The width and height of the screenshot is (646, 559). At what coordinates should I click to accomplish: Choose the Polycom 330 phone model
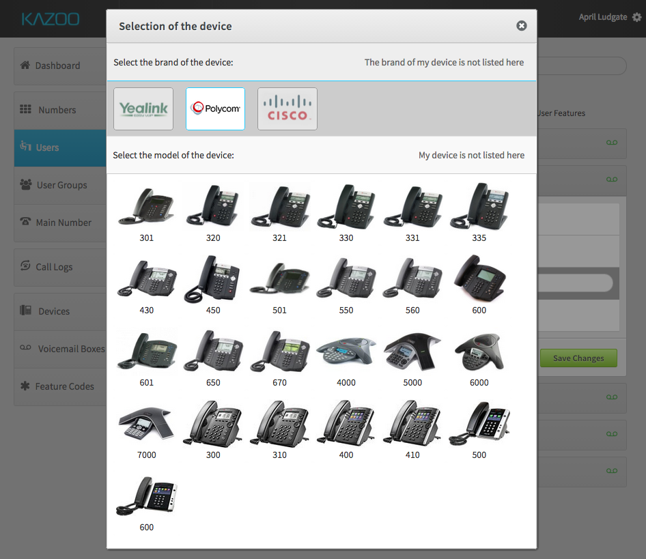tap(346, 214)
